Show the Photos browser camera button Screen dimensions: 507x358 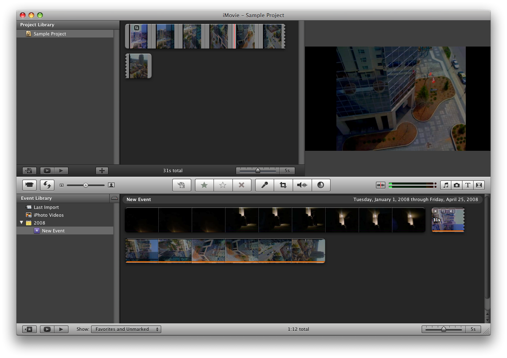click(457, 185)
